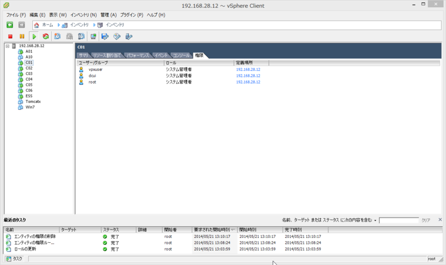This screenshot has width=446, height=265.
Task: Open the ヘルプ (H) menu
Action: (x=156, y=15)
